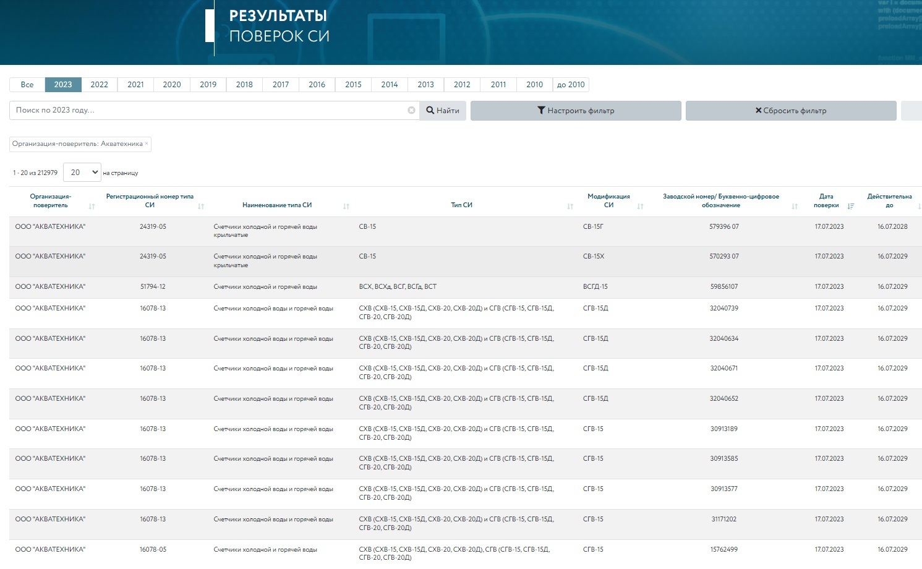Select serial number 31171202 cell
This screenshot has height=569, width=922.
pyautogui.click(x=724, y=520)
